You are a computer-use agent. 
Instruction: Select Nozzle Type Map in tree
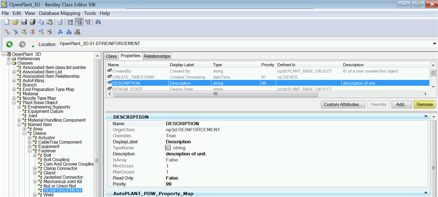[x=39, y=98]
